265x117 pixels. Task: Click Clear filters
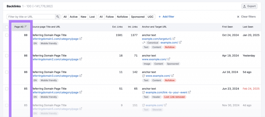coord(246,17)
